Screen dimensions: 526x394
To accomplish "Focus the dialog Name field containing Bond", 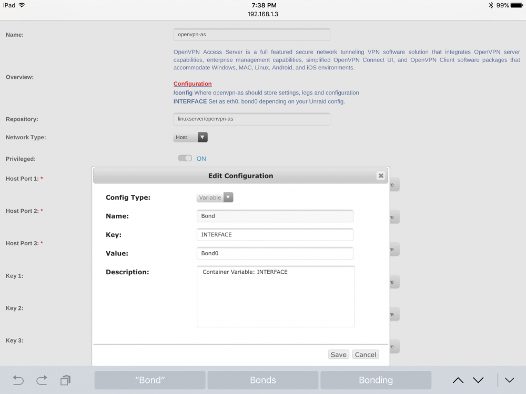I will [x=275, y=216].
